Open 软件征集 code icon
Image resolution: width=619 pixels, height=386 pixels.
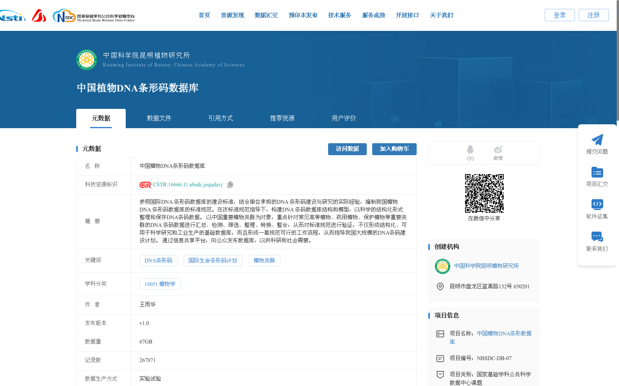(x=597, y=204)
